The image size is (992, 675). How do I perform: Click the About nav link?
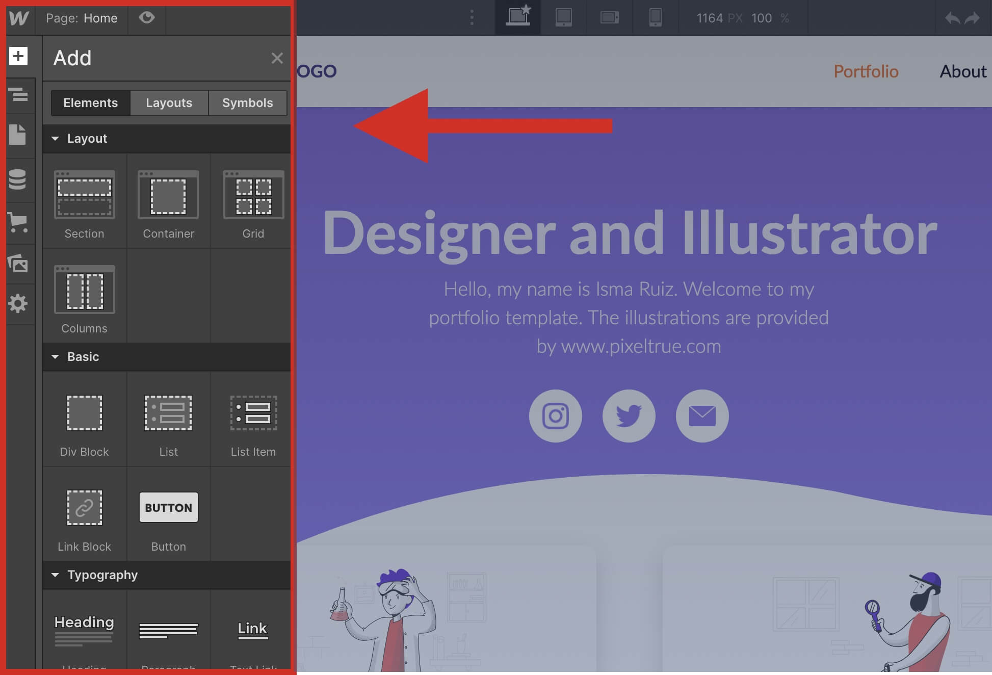pyautogui.click(x=963, y=71)
